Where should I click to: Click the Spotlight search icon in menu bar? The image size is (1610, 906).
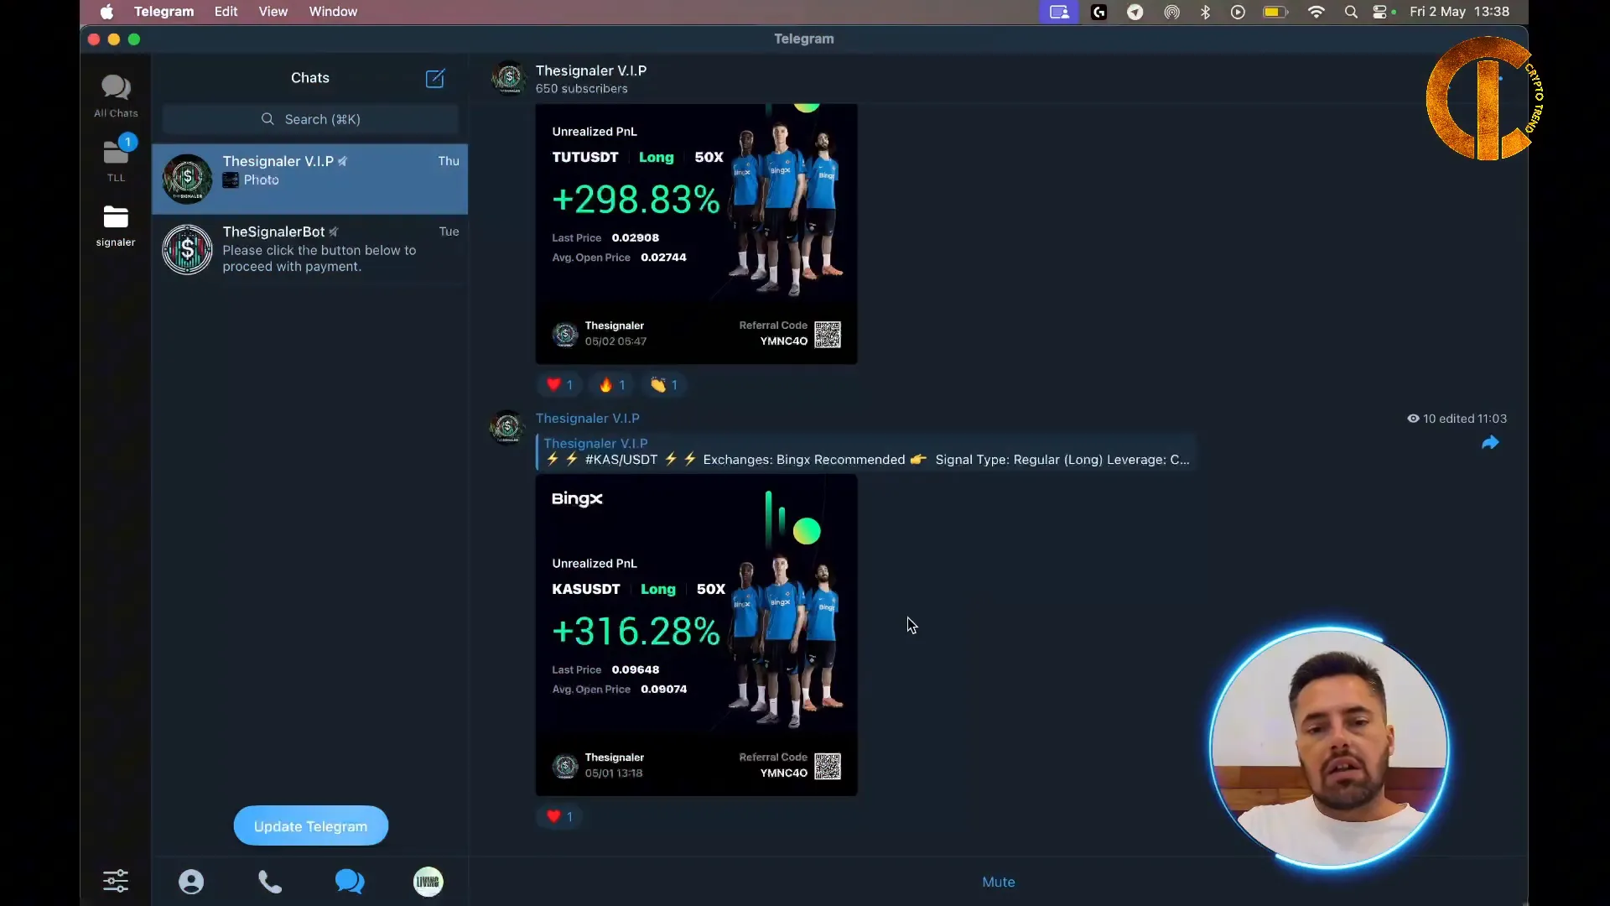(x=1351, y=12)
